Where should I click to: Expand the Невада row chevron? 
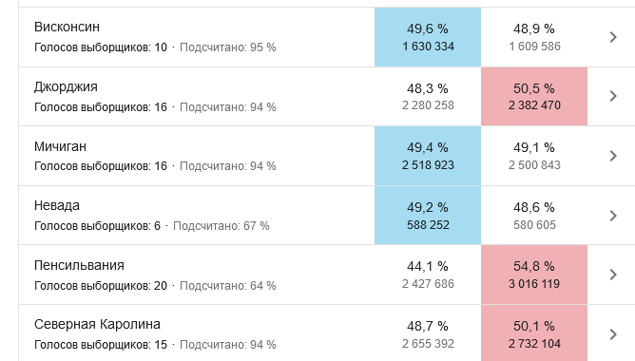pos(613,216)
